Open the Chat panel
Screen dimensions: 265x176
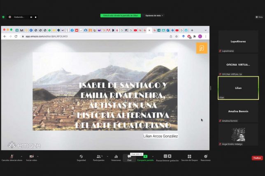(x=129, y=158)
